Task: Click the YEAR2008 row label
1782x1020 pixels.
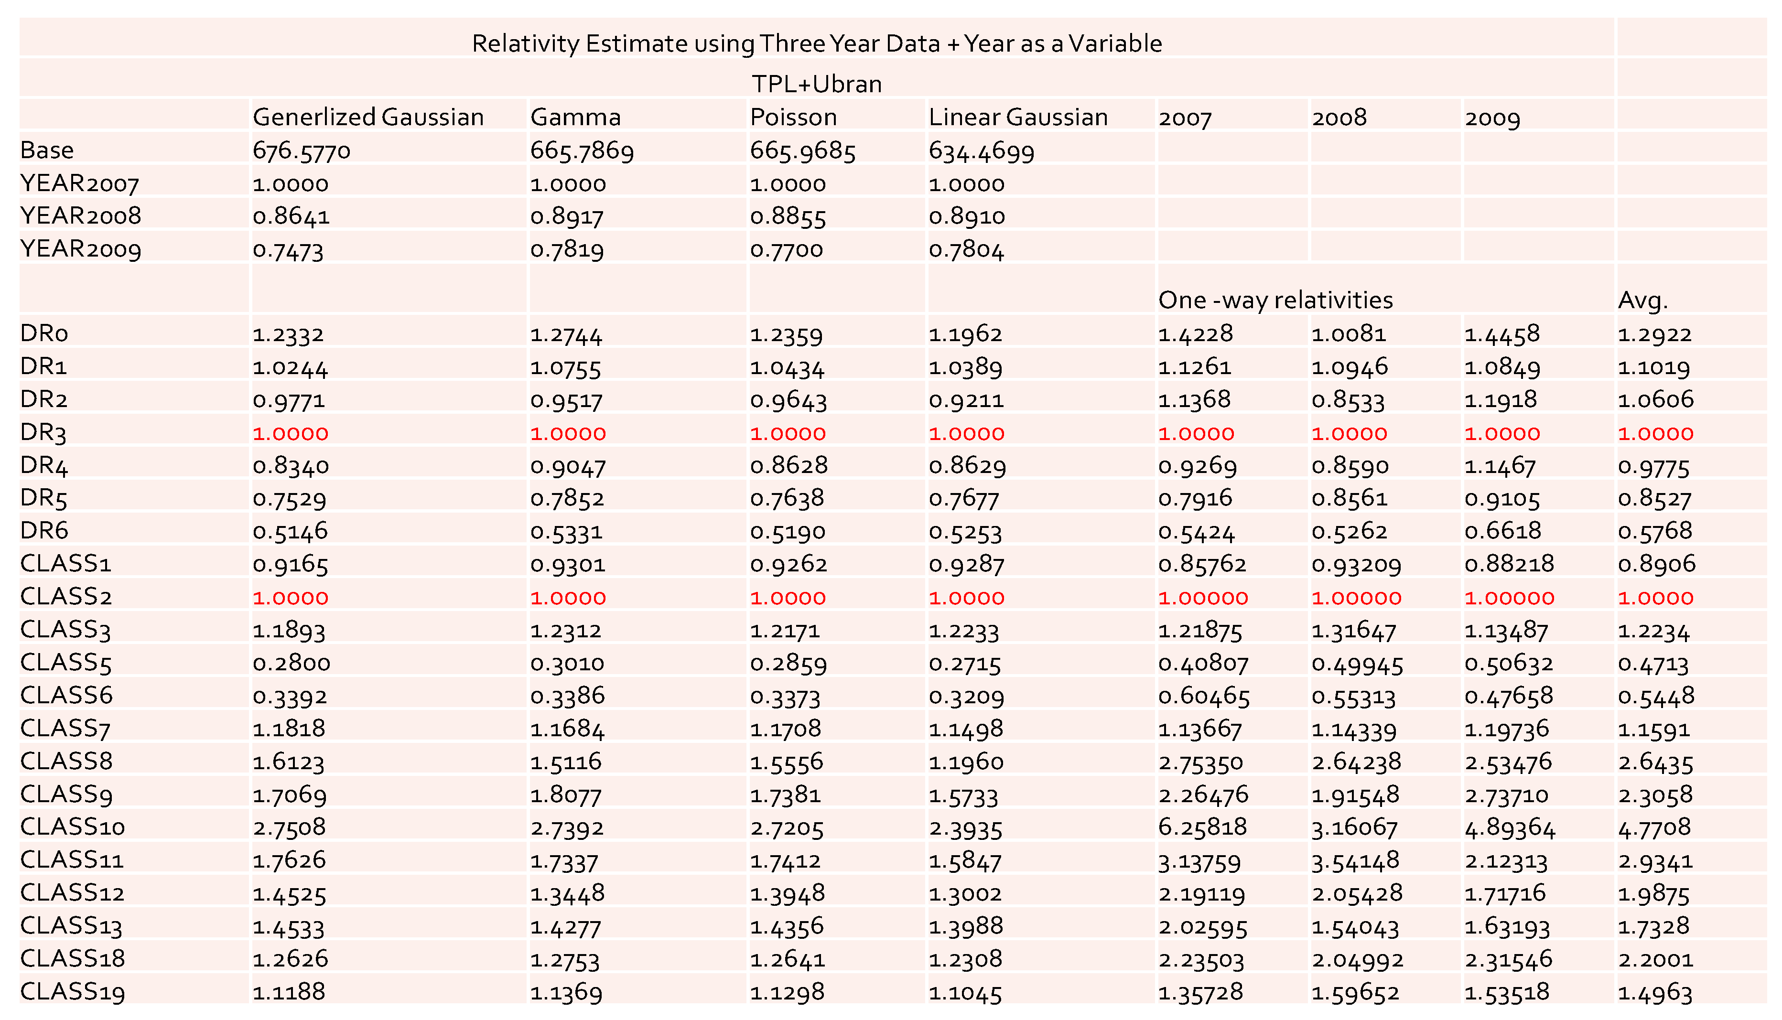Action: [x=81, y=216]
